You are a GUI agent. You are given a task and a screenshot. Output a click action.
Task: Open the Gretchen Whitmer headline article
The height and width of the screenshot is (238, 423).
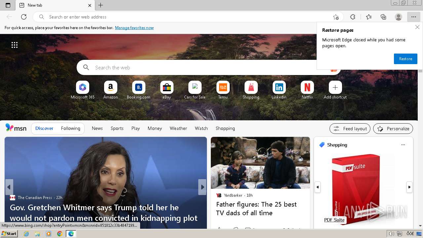tap(104, 213)
